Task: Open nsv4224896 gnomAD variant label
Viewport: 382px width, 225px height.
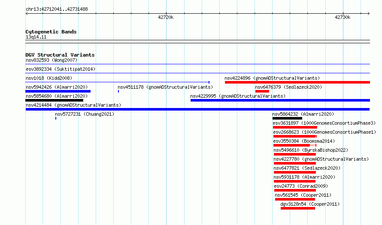Action: pyautogui.click(x=272, y=78)
